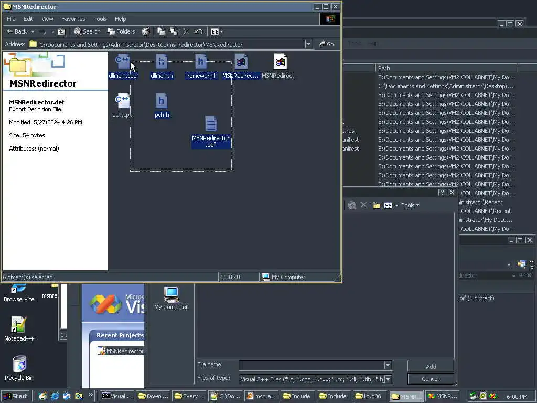Image resolution: width=537 pixels, height=403 pixels.
Task: Open the Browservice desktop shortcut
Action: click(x=19, y=293)
